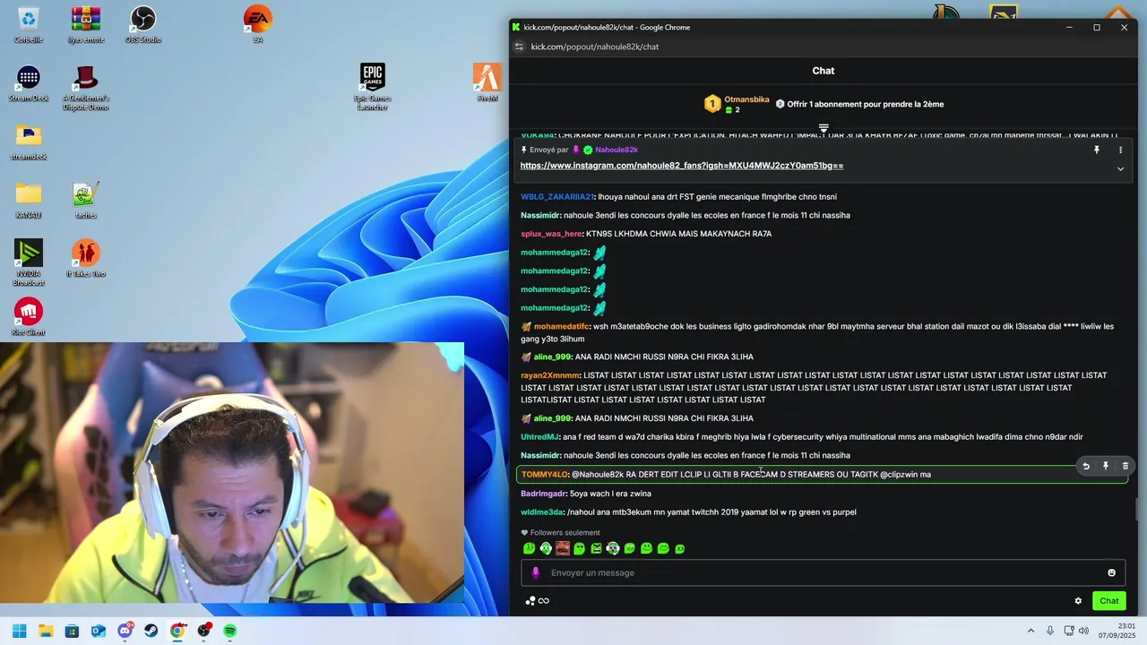
Task: Open the Corbeille recycle bin icon
Action: coord(29,24)
